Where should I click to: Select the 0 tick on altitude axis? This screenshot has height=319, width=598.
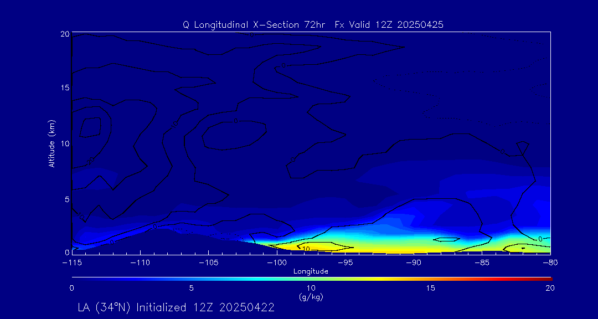pyautogui.click(x=67, y=252)
